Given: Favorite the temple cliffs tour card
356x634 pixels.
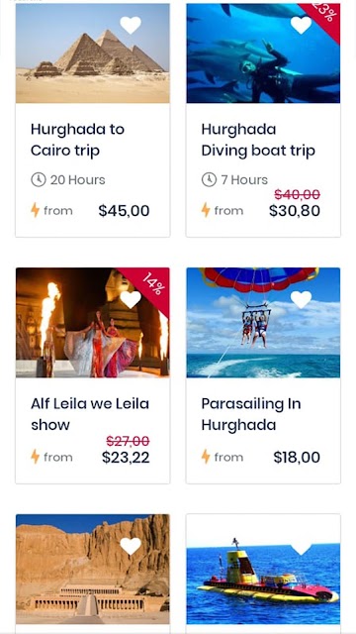Looking at the screenshot, I should 131,546.
